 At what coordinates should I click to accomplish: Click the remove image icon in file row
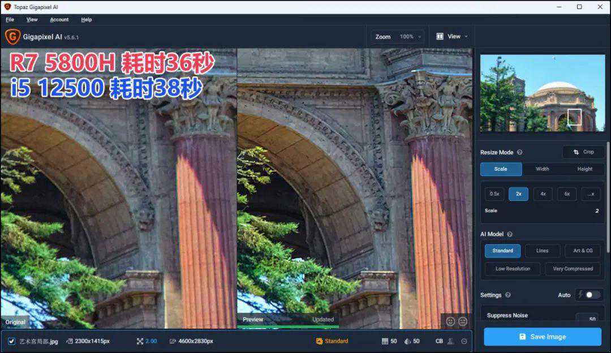(464, 341)
